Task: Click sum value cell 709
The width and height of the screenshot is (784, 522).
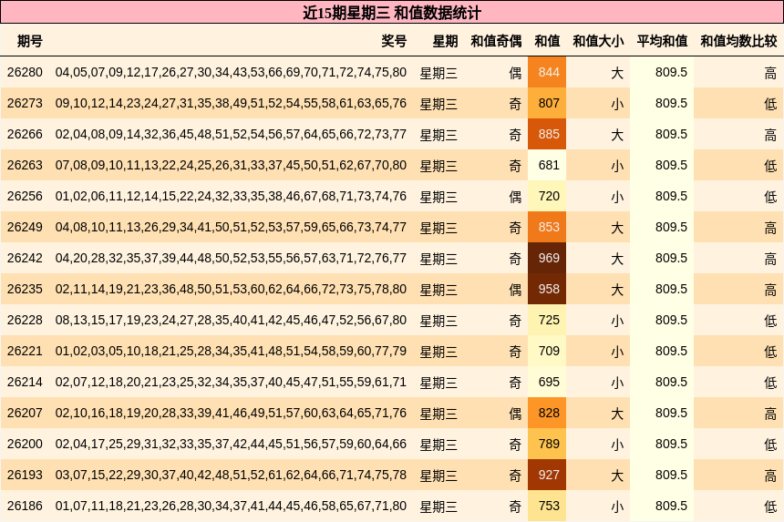Action: pos(547,351)
